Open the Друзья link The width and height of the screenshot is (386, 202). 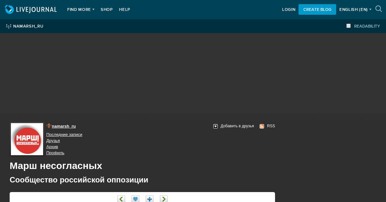click(x=53, y=141)
